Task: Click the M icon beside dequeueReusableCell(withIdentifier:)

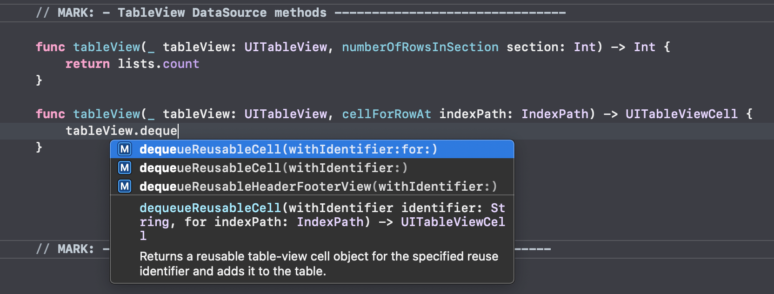Action: pyautogui.click(x=125, y=168)
